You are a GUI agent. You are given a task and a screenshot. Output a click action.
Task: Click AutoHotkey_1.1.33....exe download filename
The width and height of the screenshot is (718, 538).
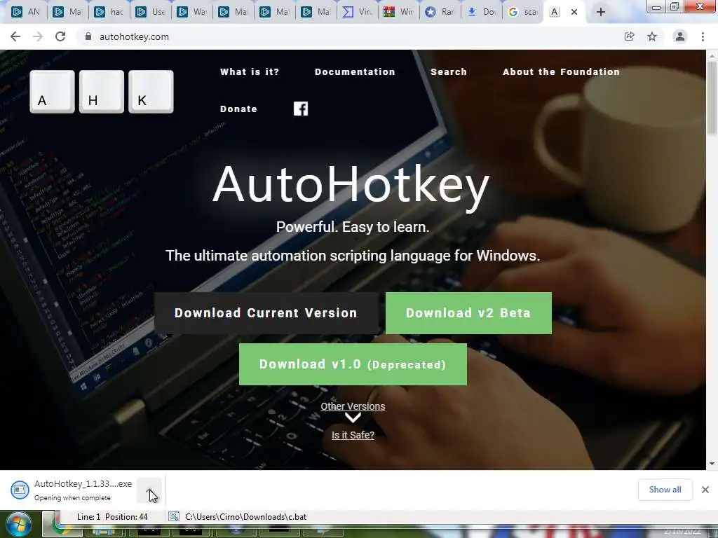pyautogui.click(x=83, y=483)
